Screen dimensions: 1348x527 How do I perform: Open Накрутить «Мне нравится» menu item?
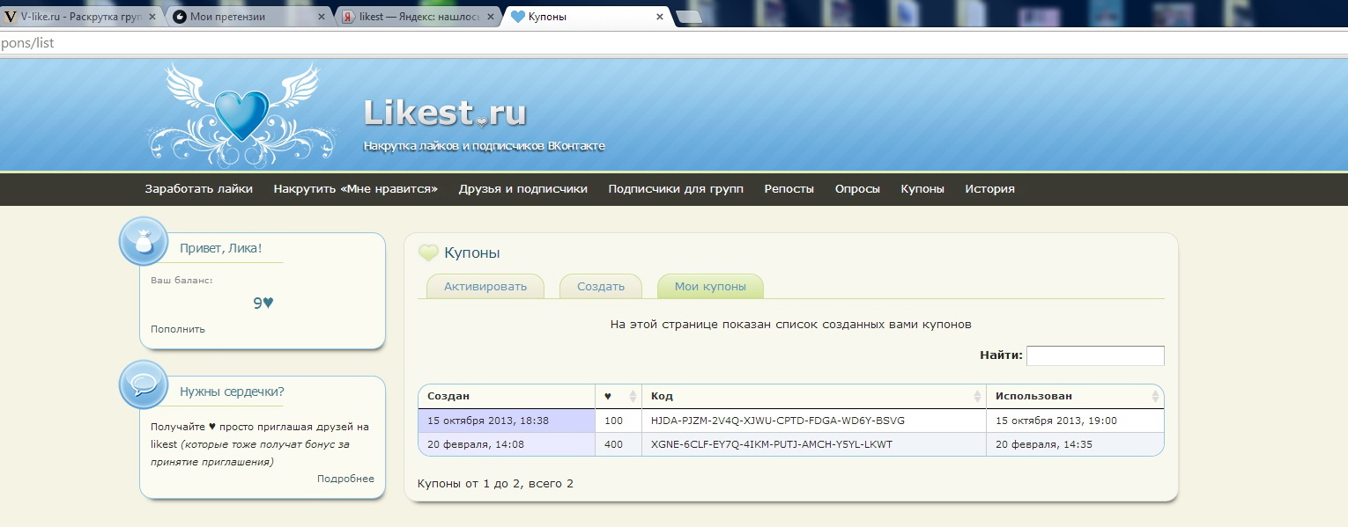[x=356, y=188]
